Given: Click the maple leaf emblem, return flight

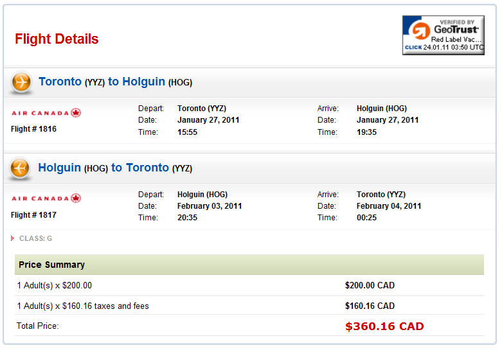Looking at the screenshot, I should [x=76, y=198].
